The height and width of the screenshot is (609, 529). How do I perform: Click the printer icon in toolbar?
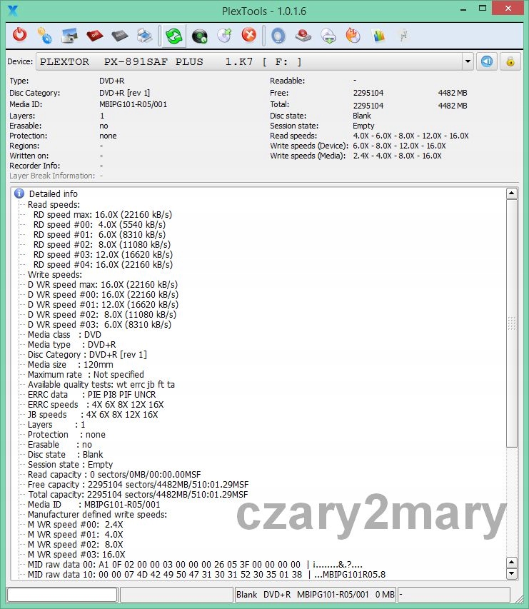[143, 35]
